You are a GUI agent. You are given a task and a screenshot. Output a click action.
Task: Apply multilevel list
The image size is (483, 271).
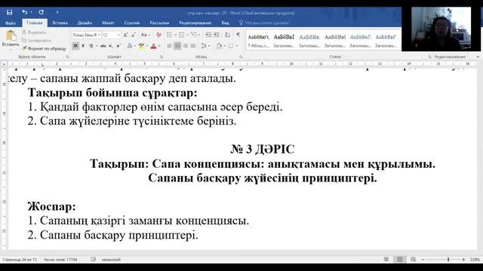194,35
